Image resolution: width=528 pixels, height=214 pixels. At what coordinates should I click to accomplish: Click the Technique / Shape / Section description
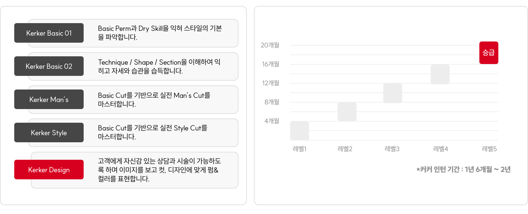coord(159,66)
